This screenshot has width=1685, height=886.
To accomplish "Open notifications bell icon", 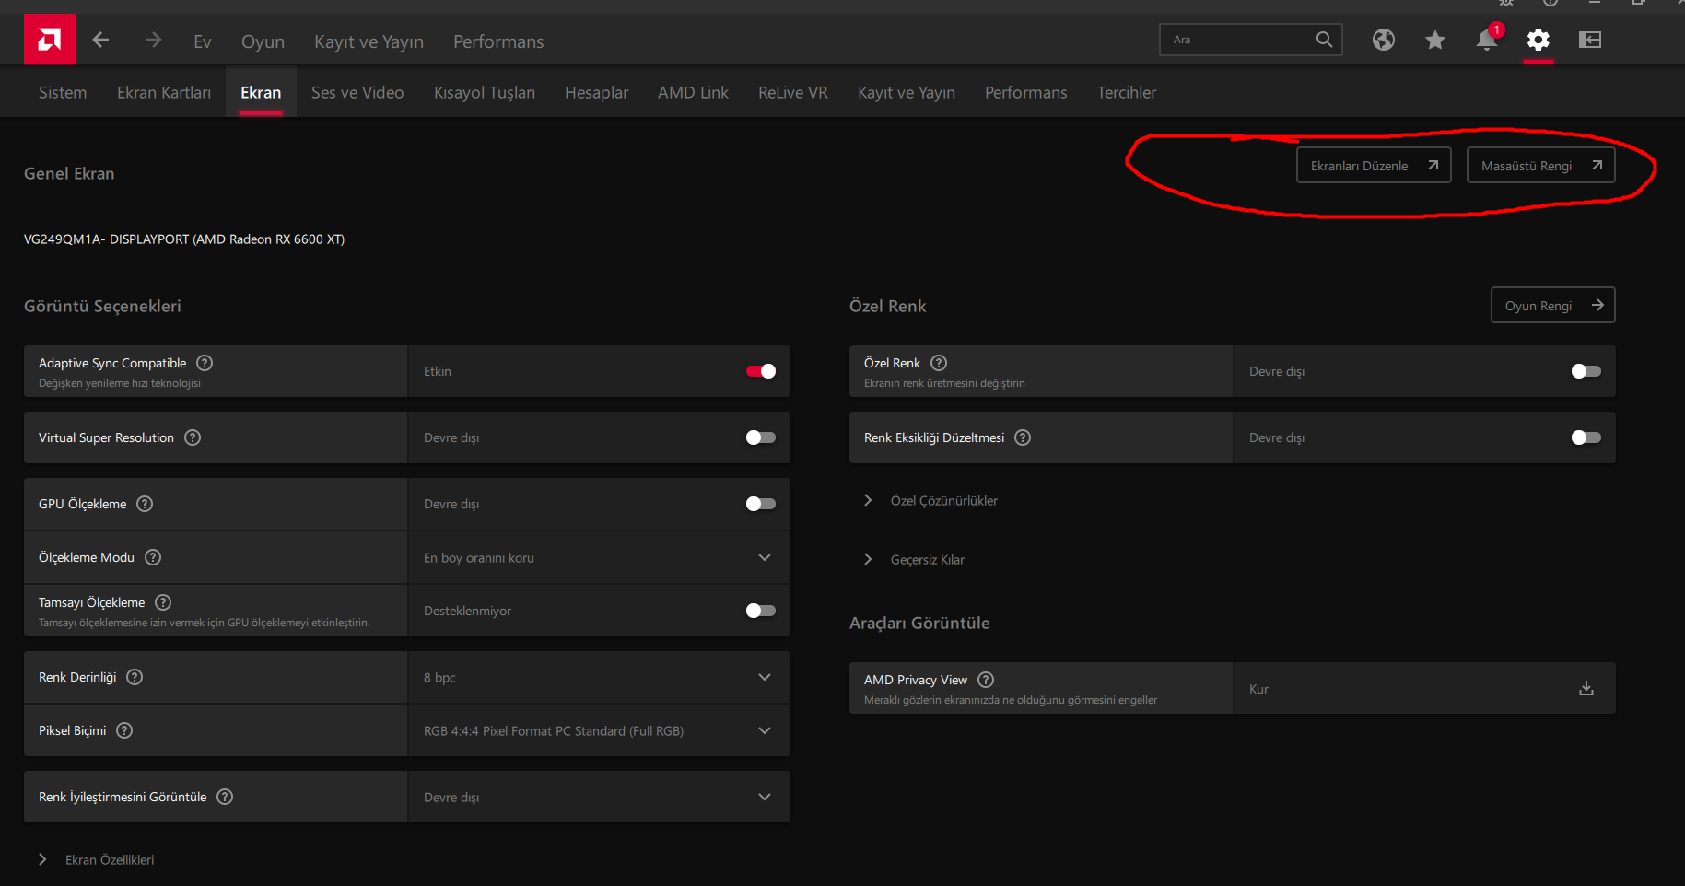I will 1486,40.
